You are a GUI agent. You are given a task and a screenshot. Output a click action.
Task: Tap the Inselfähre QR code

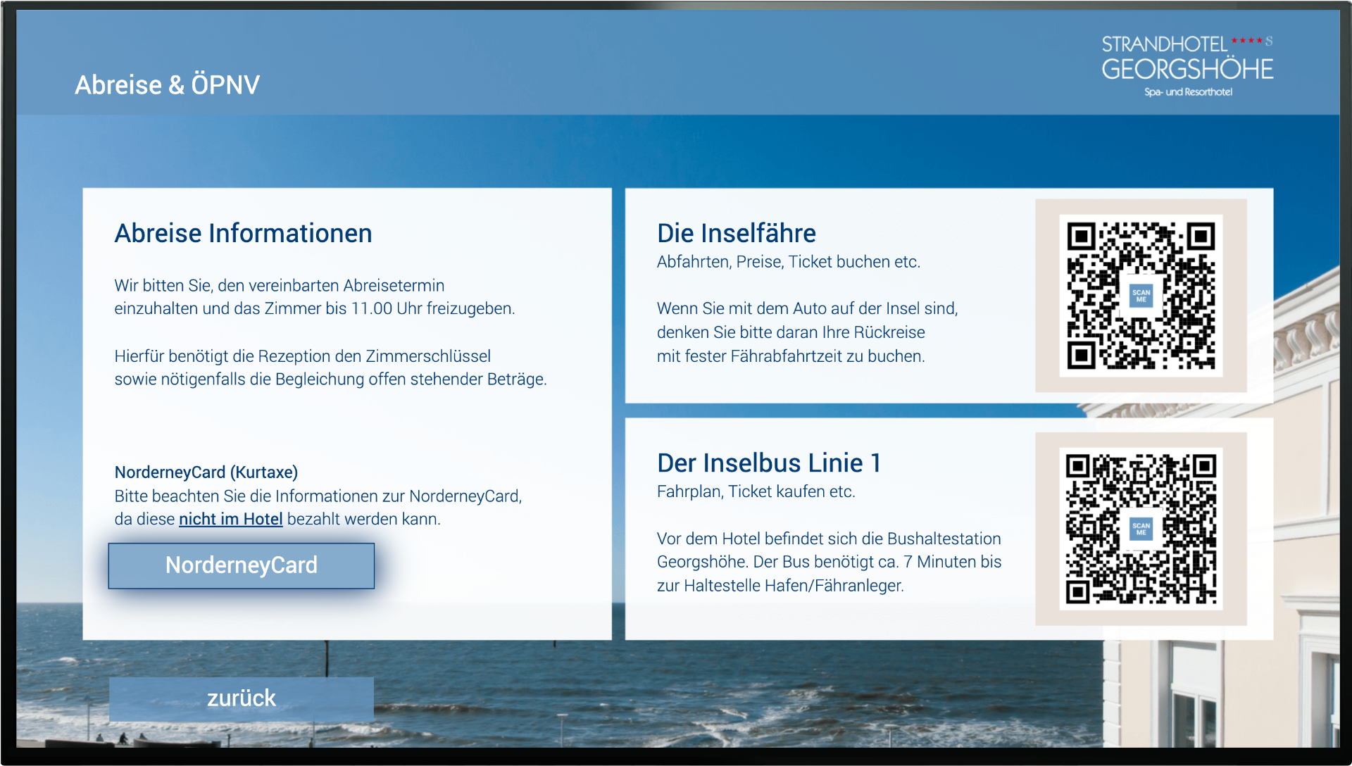point(1141,296)
